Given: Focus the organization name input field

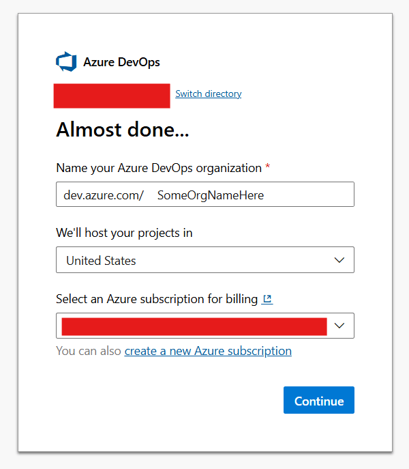Looking at the screenshot, I should tap(205, 195).
